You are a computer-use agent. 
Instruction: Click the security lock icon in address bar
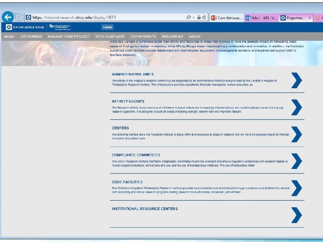coord(199,17)
